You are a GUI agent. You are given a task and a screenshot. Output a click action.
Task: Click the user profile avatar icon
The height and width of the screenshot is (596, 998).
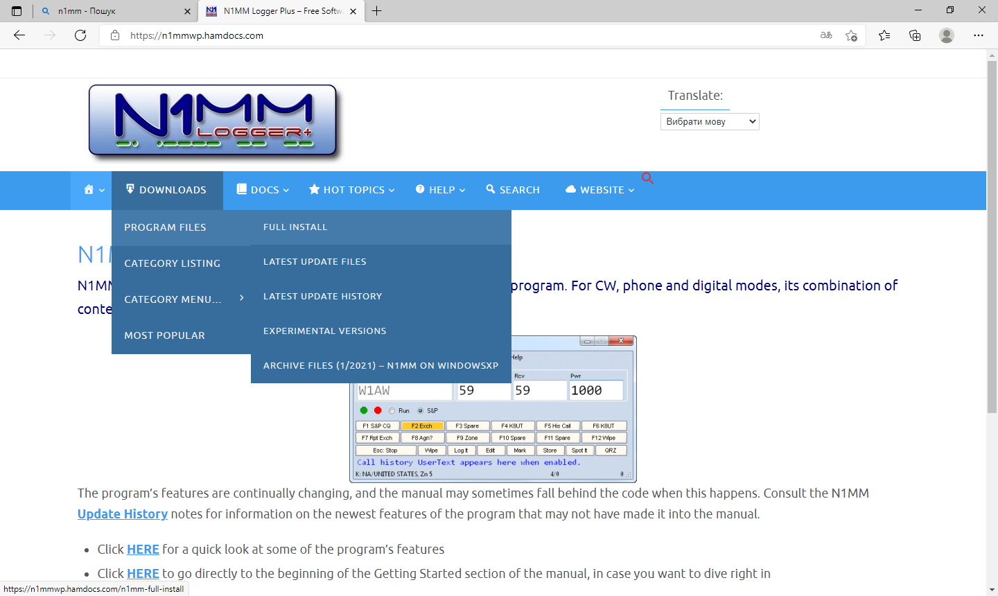[947, 35]
